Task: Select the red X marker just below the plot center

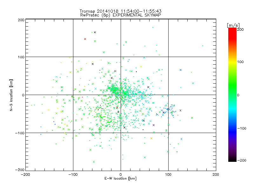Action: (x=117, y=107)
